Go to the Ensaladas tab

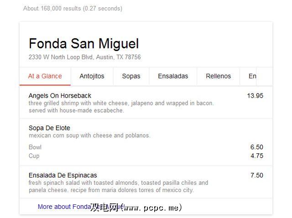(173, 76)
